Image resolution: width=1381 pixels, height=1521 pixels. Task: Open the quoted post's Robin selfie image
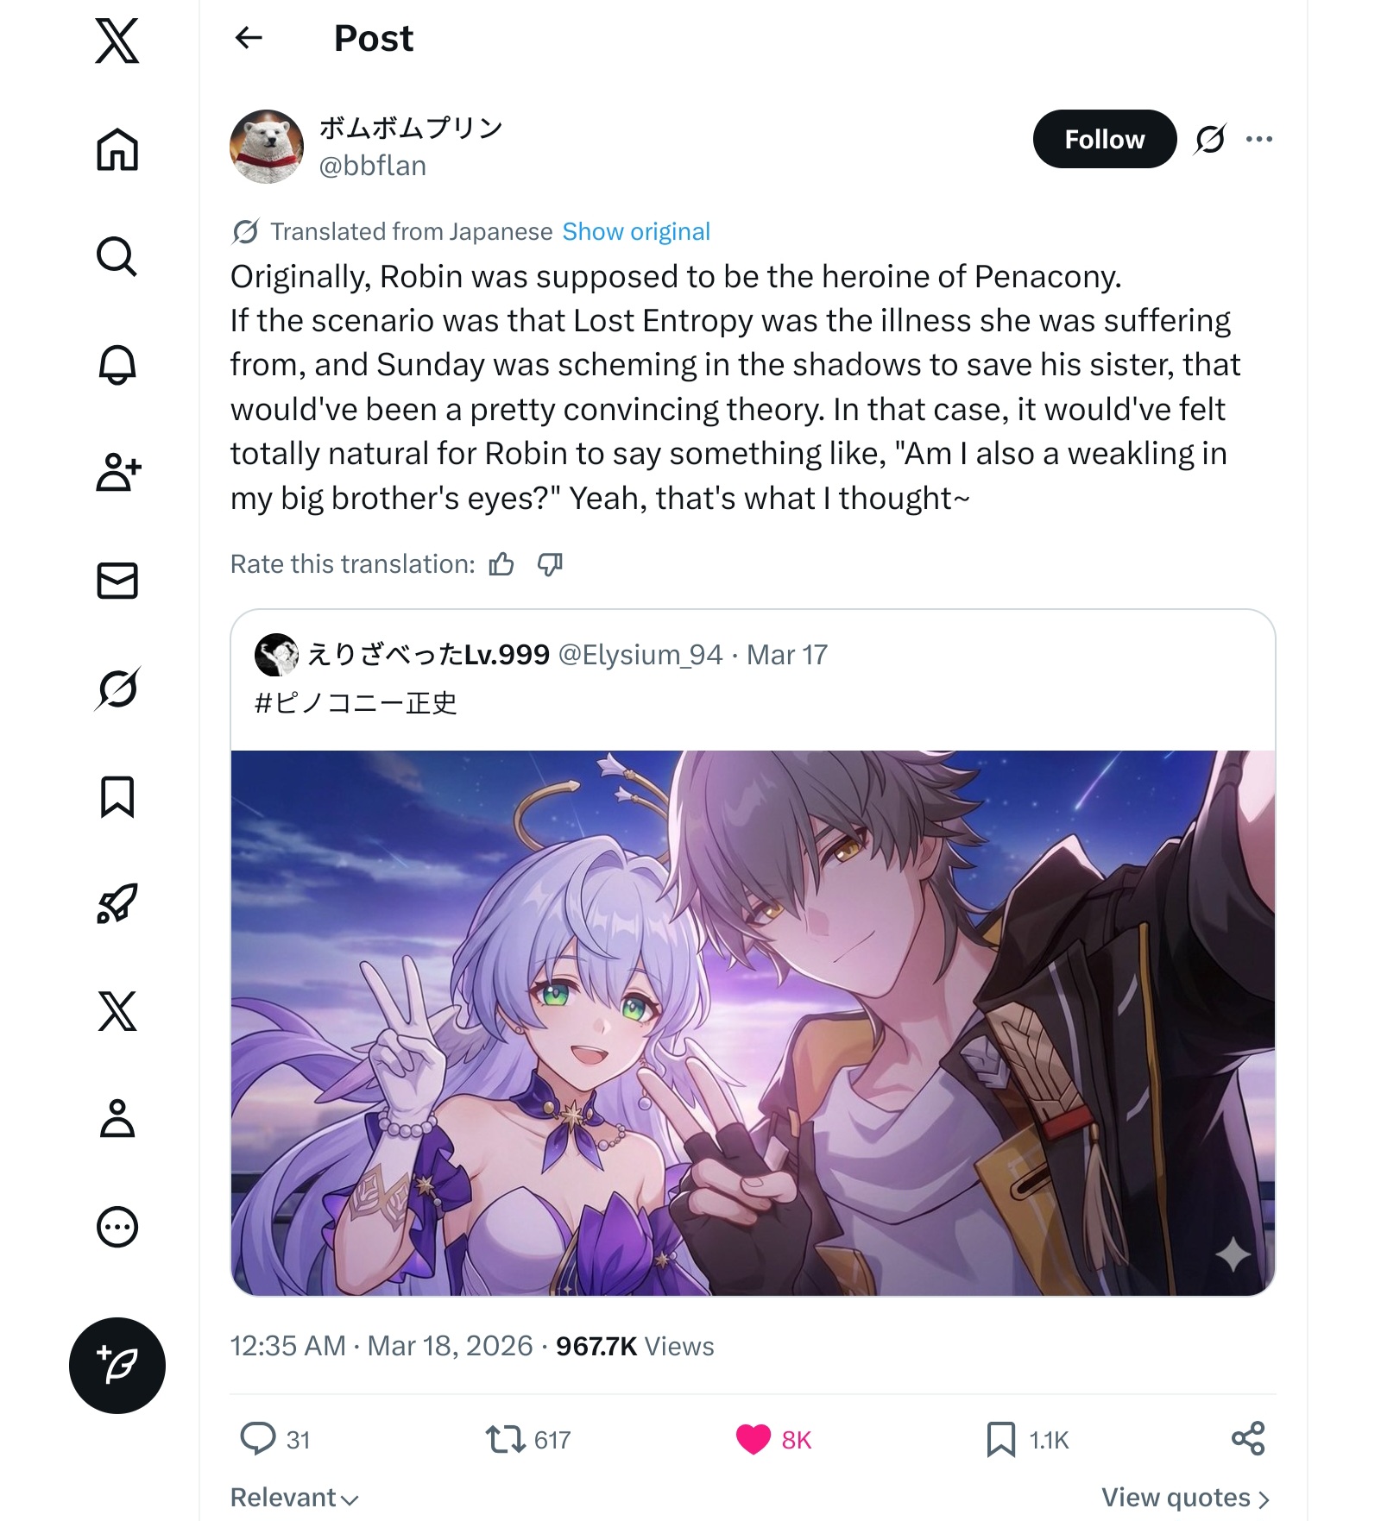pyautogui.click(x=753, y=1022)
